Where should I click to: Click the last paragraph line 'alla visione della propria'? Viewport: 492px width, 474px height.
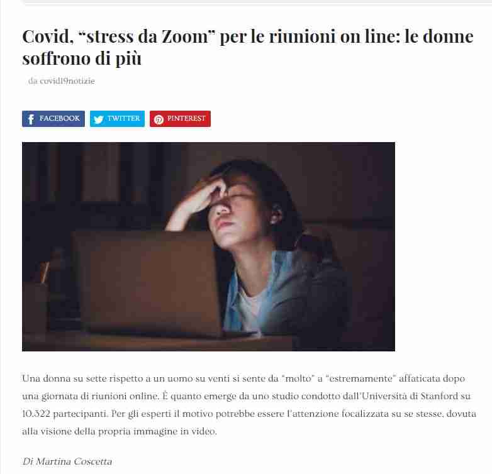point(120,431)
